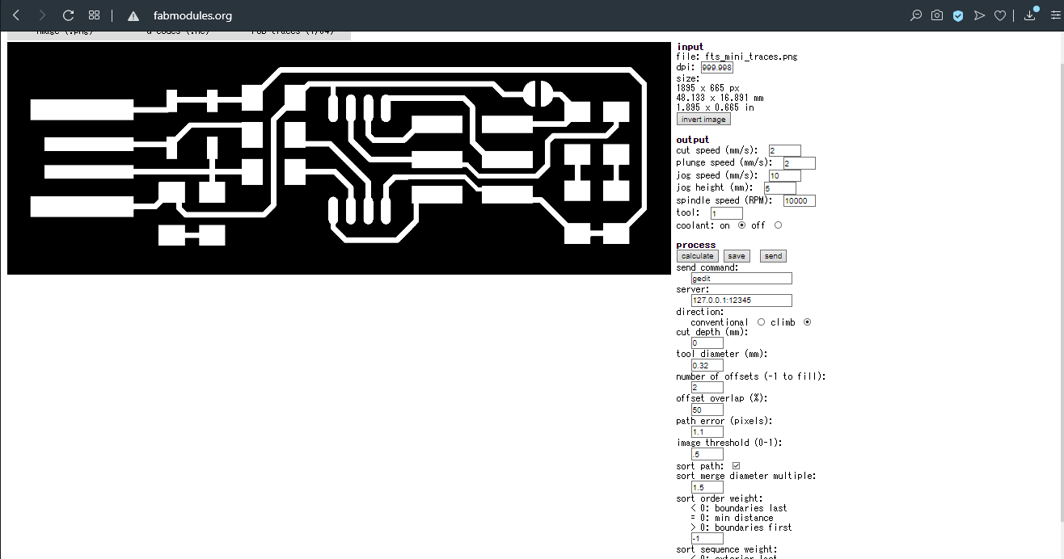Reload the fabmodules.org page
The image size is (1064, 559).
69,15
